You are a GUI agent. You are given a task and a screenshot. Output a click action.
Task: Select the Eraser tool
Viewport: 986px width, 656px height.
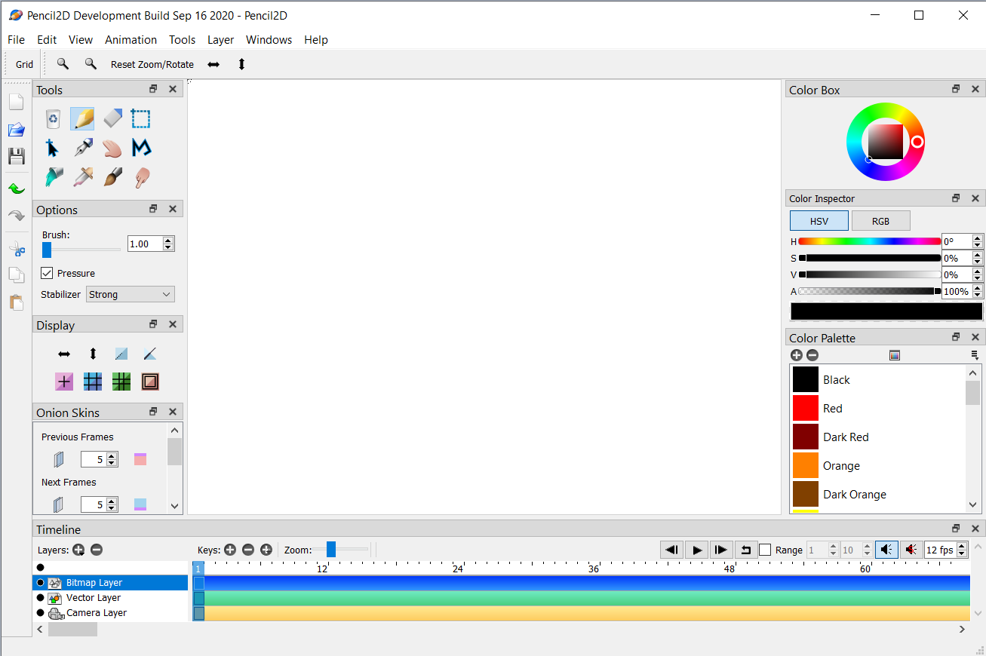[112, 119]
